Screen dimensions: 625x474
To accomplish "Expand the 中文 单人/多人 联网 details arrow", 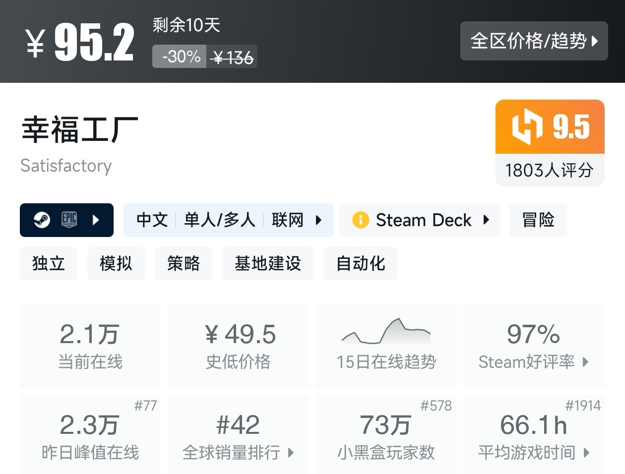I will click(x=319, y=220).
